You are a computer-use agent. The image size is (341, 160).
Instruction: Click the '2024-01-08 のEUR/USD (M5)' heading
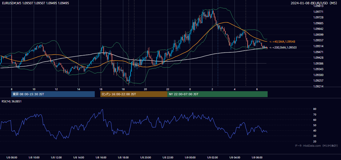pyautogui.click(x=314, y=3)
